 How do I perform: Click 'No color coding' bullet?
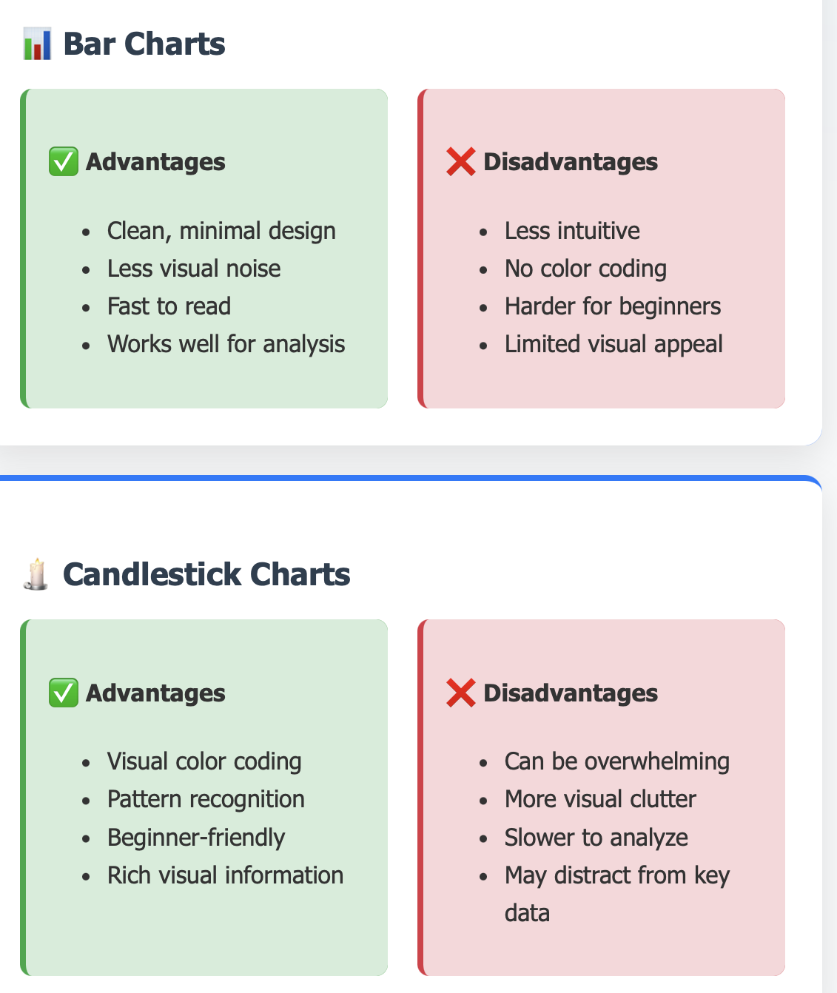[585, 269]
